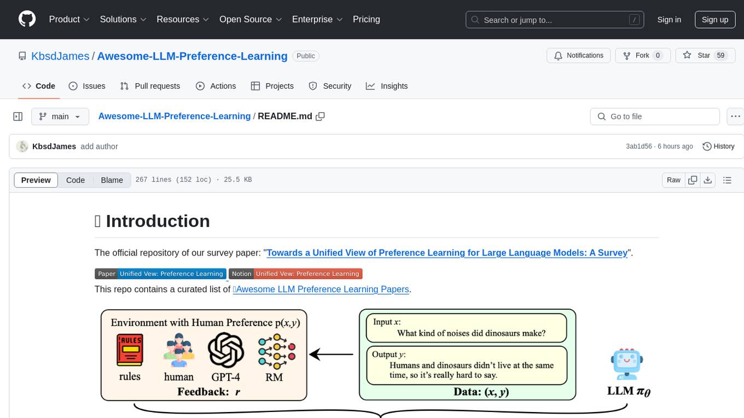Expand the Resources menu
This screenshot has height=418, width=744.
click(x=183, y=19)
